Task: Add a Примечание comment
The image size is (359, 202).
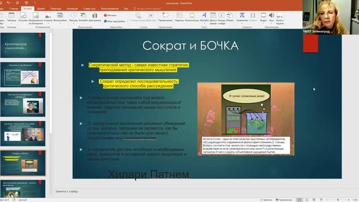Action: (165, 17)
